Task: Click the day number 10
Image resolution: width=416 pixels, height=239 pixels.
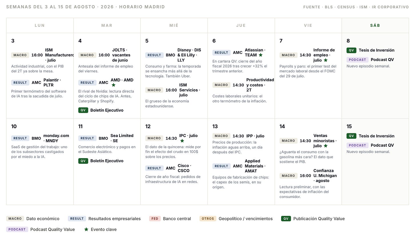Action: coord(14,126)
